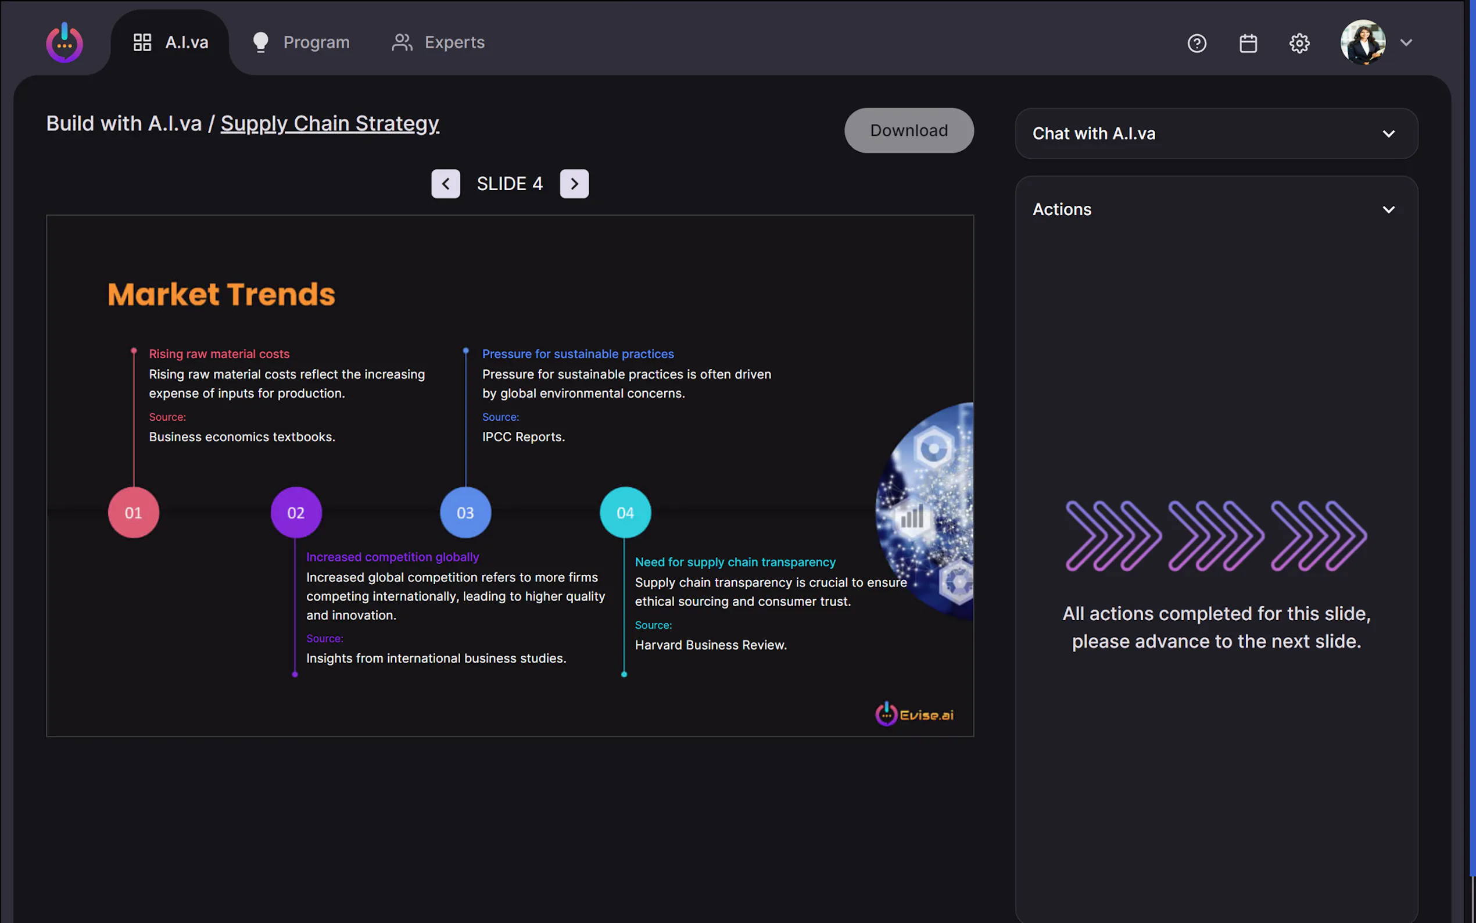Click the Market Trends slide title
This screenshot has height=923, width=1476.
(x=221, y=294)
